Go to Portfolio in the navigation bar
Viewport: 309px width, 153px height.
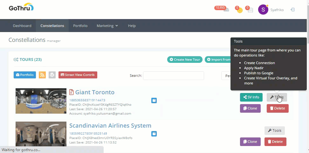(x=80, y=26)
